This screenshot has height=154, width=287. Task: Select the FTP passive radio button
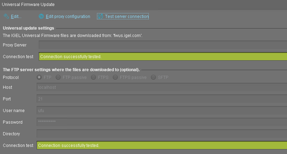[59, 78]
